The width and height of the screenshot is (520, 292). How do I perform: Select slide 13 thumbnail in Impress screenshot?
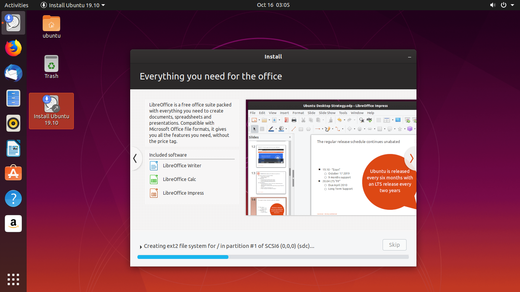pyautogui.click(x=271, y=182)
